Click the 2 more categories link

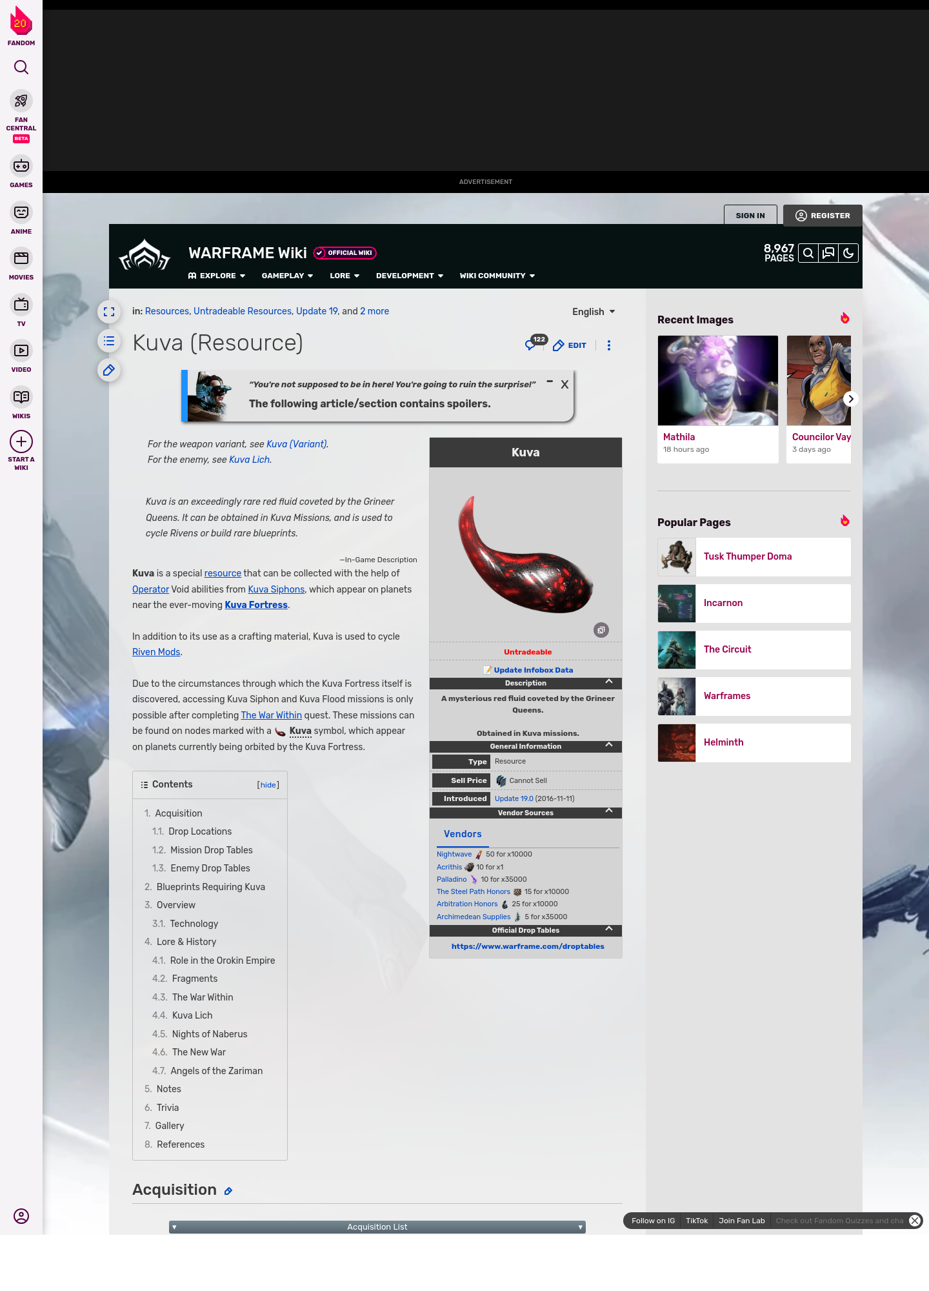(374, 311)
